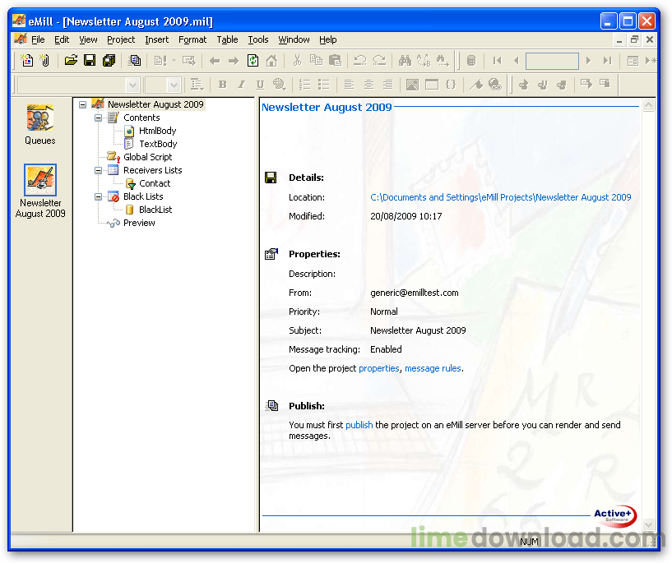
Task: Click the project location path link
Action: coord(501,197)
